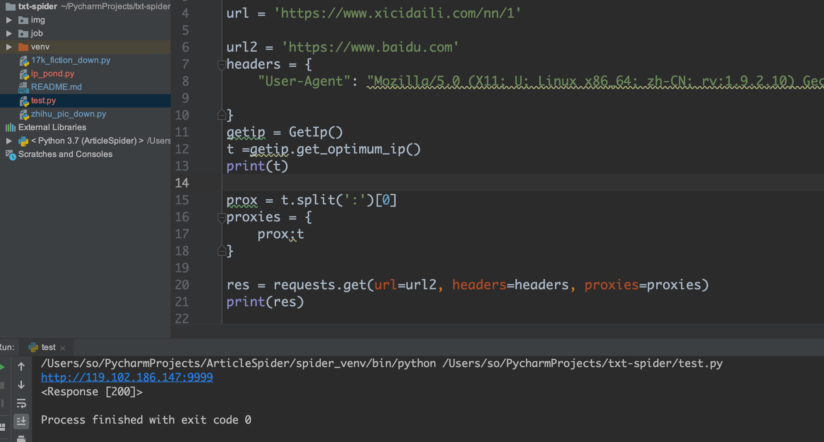Click the stop button in Run panel

pyautogui.click(x=2, y=385)
